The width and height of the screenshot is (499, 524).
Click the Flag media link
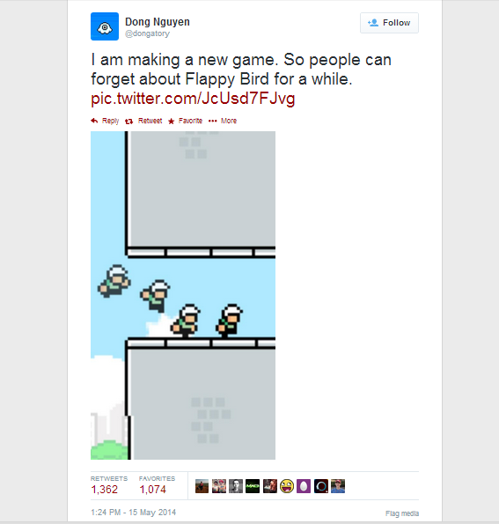click(x=402, y=513)
